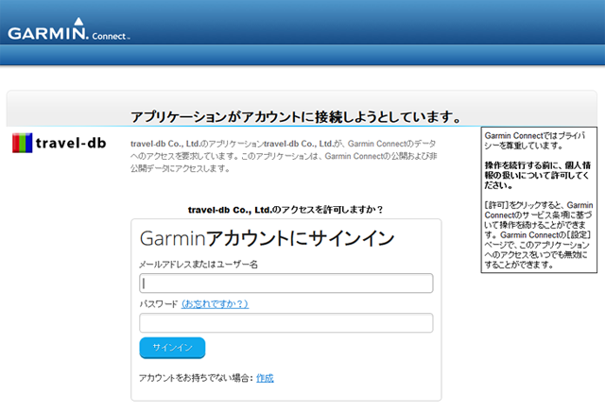Click the アカウントをお持ちでない場合 text
Image resolution: width=605 pixels, height=413 pixels.
(196, 378)
